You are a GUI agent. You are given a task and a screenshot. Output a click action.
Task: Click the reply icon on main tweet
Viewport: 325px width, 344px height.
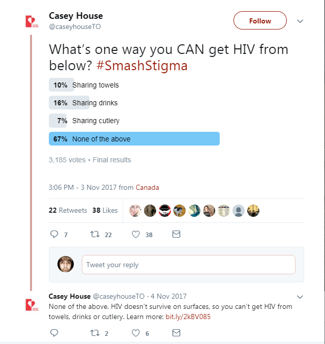(54, 234)
